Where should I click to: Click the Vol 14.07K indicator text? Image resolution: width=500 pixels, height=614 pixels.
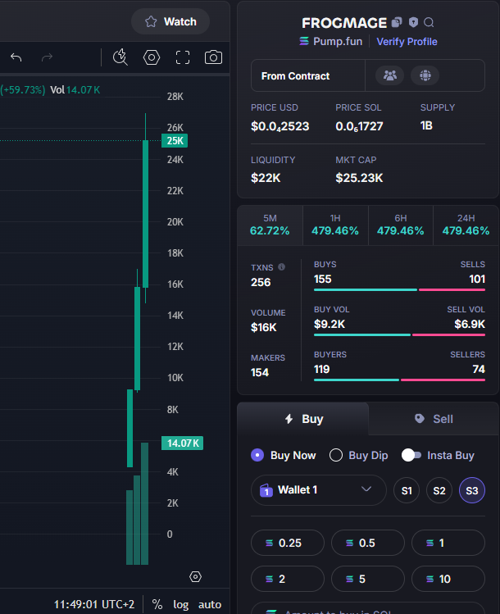pos(75,89)
